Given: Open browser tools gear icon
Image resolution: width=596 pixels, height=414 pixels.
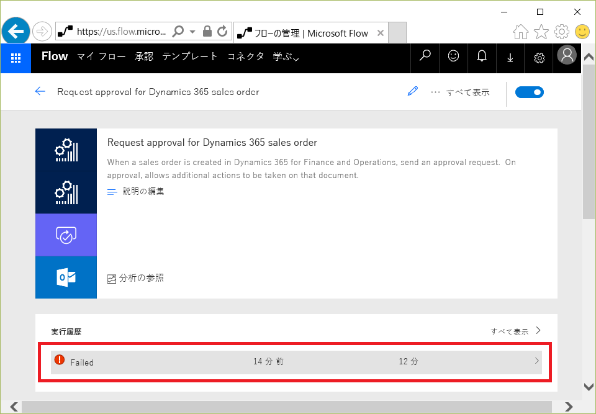Looking at the screenshot, I should 561,32.
